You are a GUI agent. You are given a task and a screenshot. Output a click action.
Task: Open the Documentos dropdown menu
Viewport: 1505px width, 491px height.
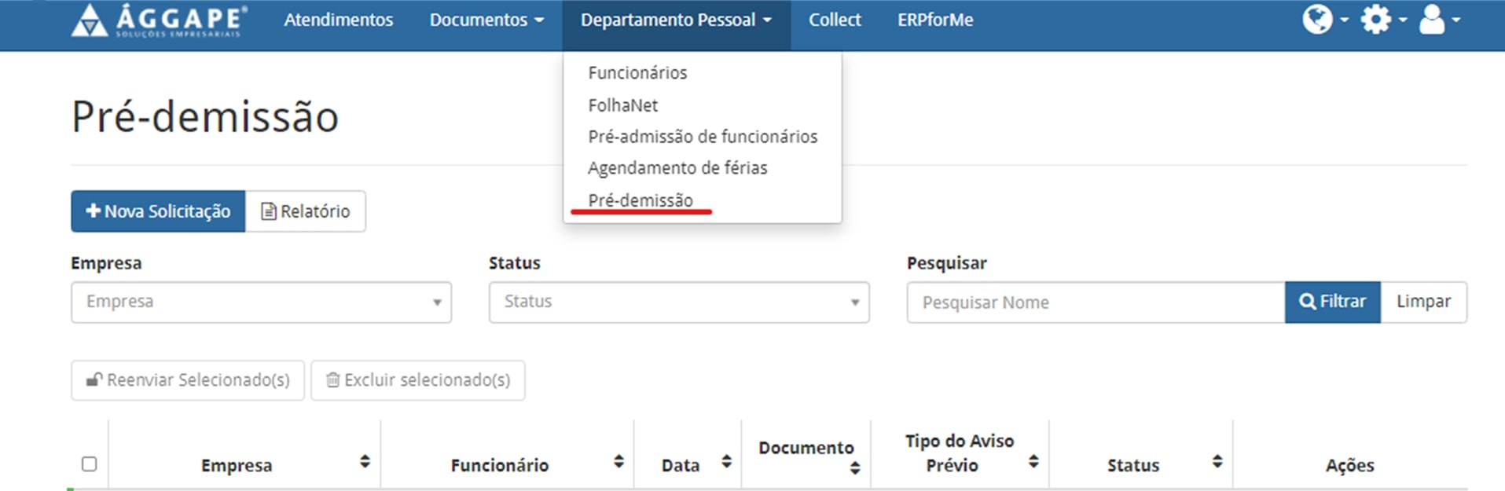pyautogui.click(x=486, y=20)
